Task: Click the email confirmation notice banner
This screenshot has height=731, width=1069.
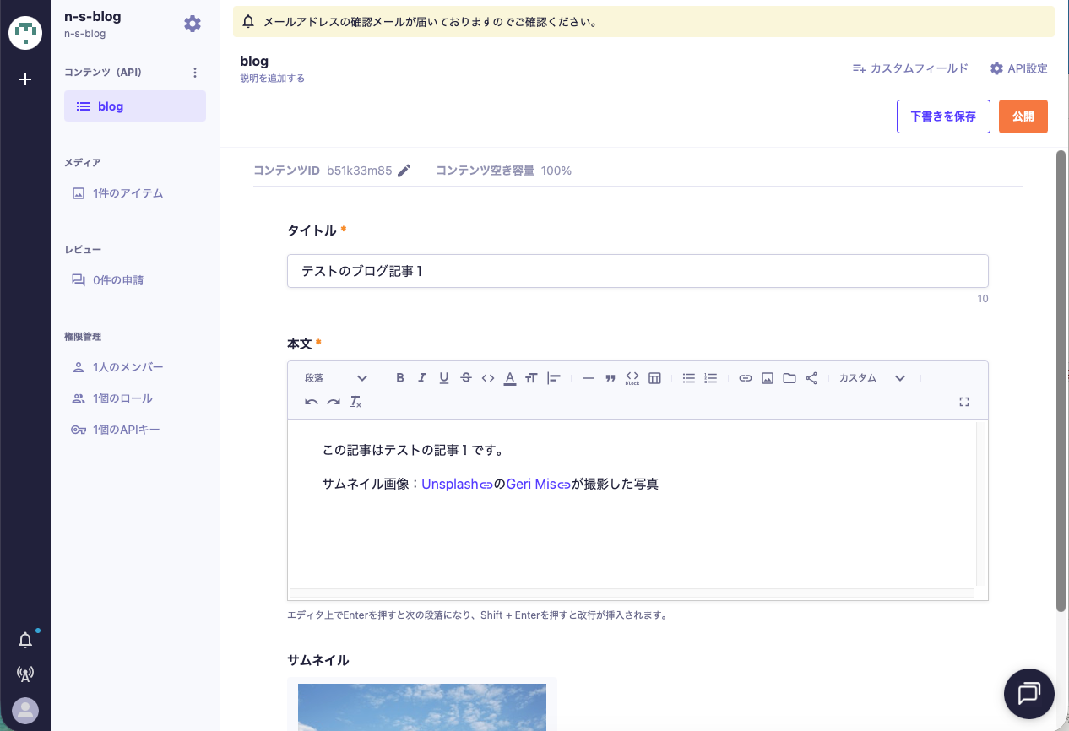Action: tap(643, 22)
